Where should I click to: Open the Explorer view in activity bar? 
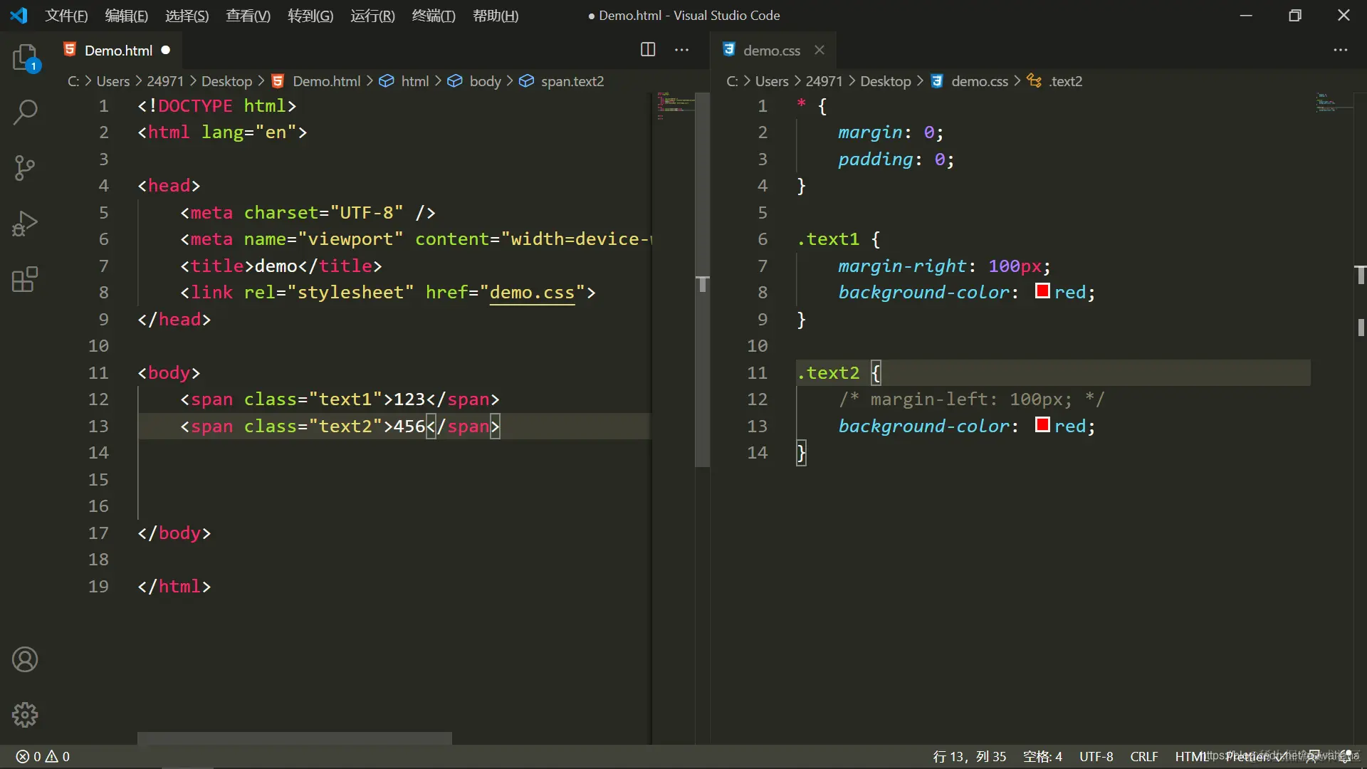click(26, 57)
